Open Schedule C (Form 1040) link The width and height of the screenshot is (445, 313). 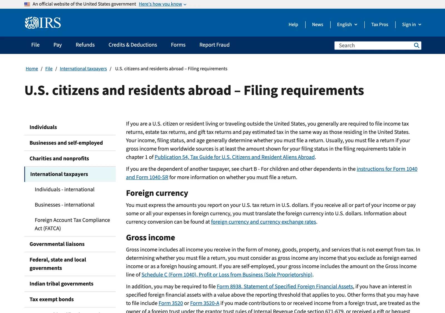(x=227, y=275)
